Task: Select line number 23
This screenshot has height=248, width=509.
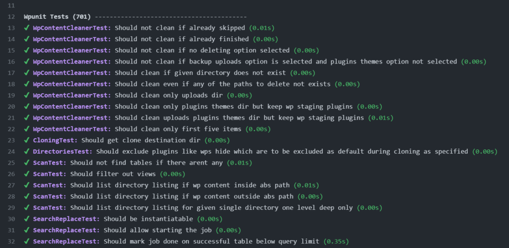Action: [11, 140]
